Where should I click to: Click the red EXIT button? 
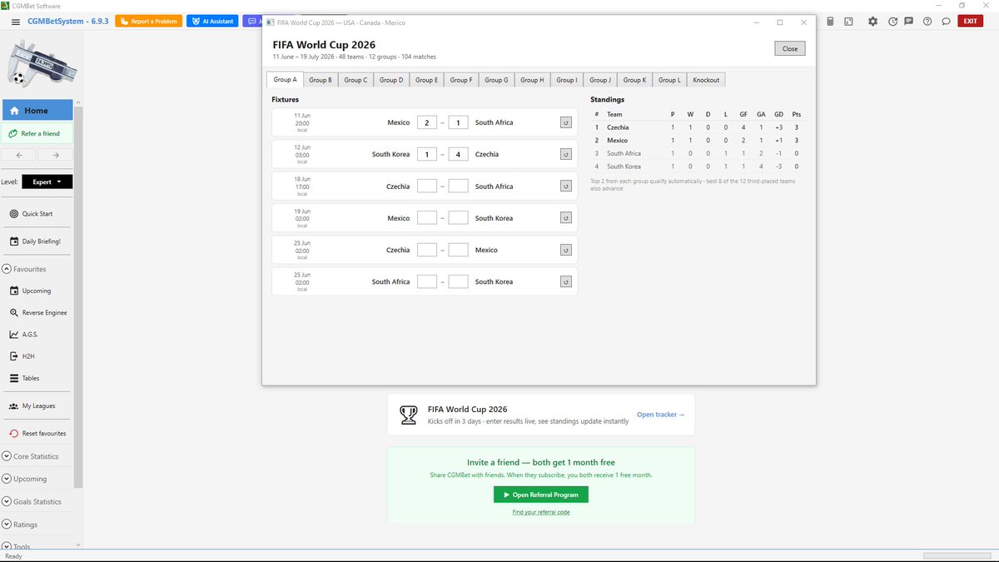[970, 22]
